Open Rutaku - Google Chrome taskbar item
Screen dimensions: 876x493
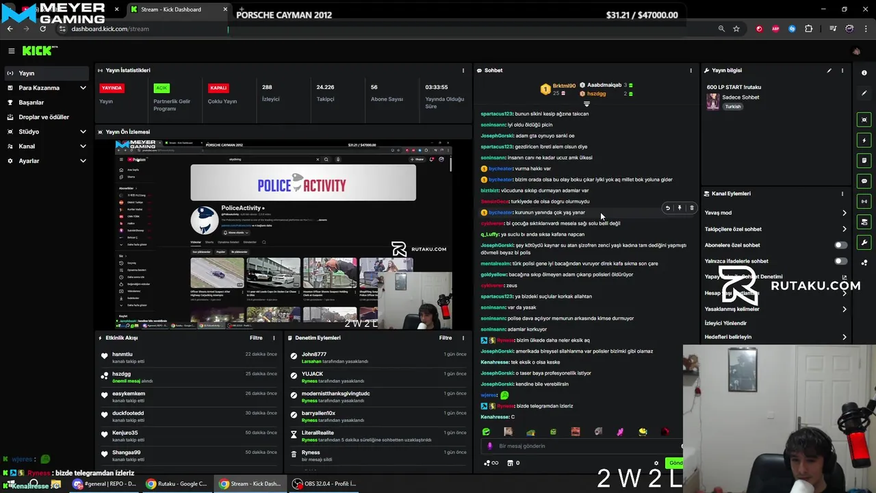tap(176, 484)
